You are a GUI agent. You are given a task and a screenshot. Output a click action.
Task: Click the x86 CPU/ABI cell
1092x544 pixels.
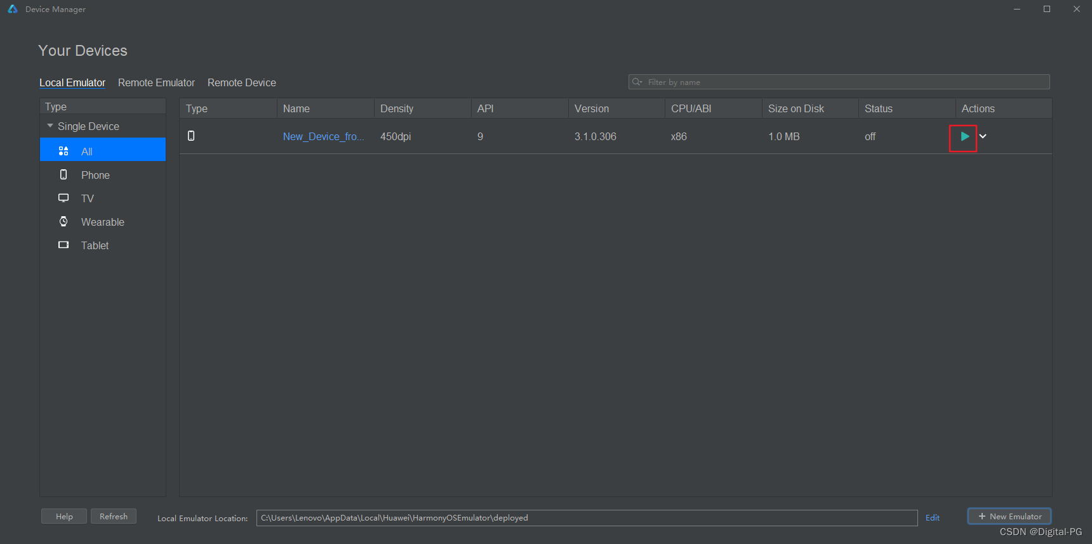[679, 136]
